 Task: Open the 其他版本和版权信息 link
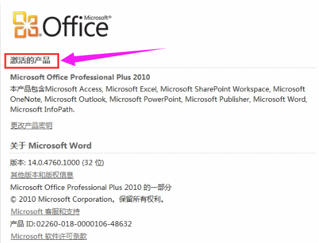[42, 175]
